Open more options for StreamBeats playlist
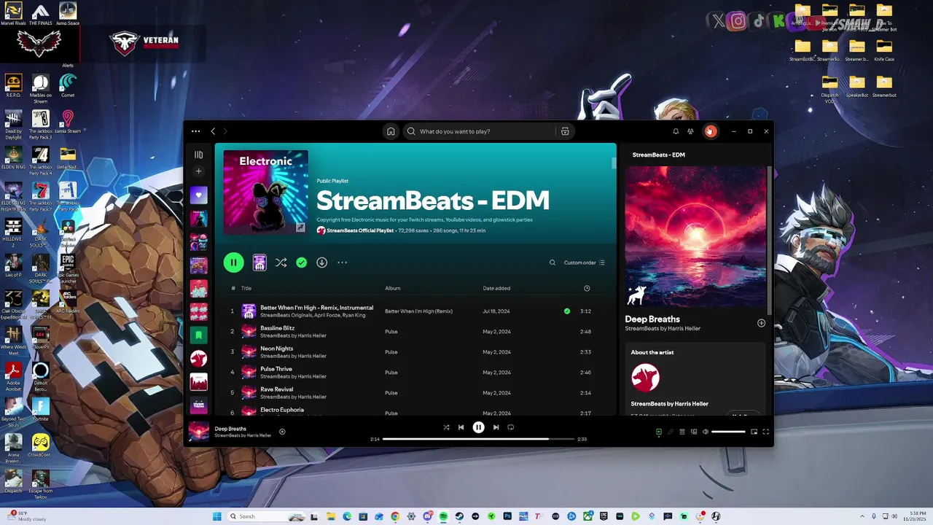The height and width of the screenshot is (525, 933). click(342, 262)
